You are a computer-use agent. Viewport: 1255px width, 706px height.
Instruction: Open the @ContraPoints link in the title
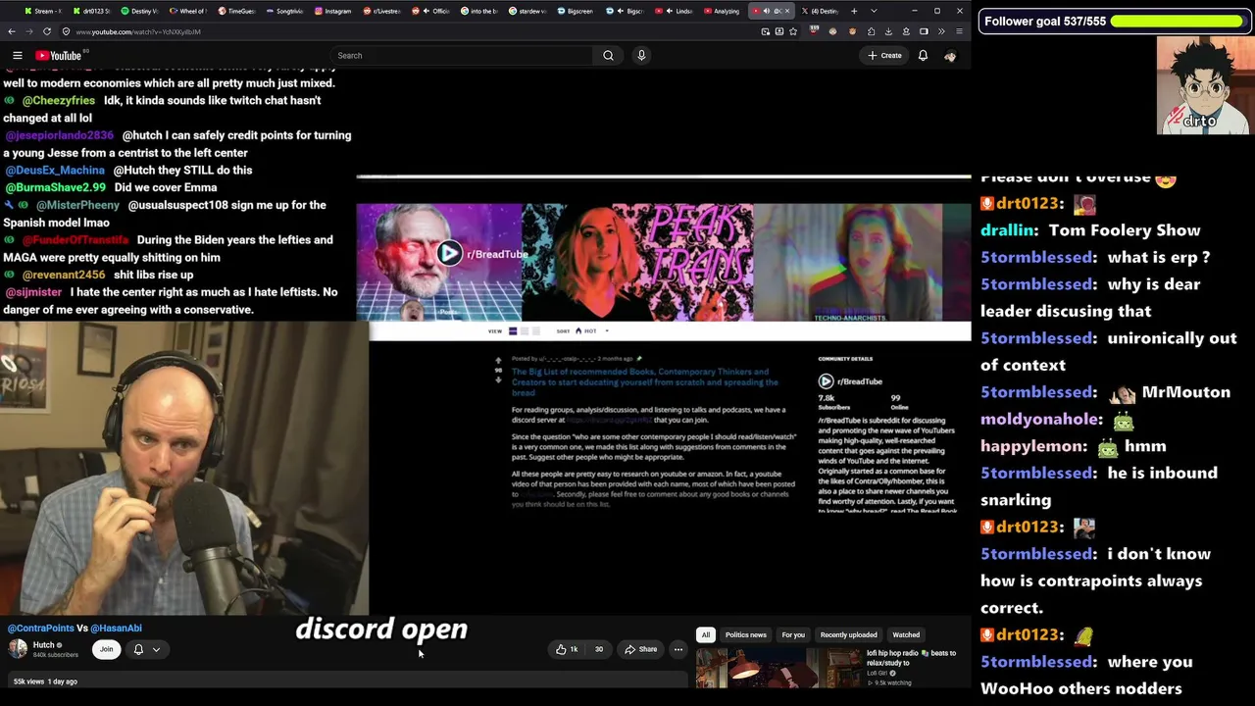[x=41, y=629]
